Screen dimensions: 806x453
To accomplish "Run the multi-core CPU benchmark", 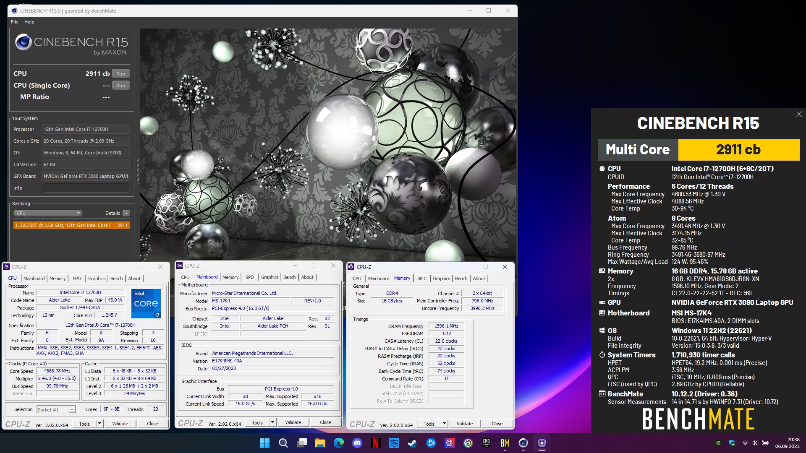I will [120, 74].
